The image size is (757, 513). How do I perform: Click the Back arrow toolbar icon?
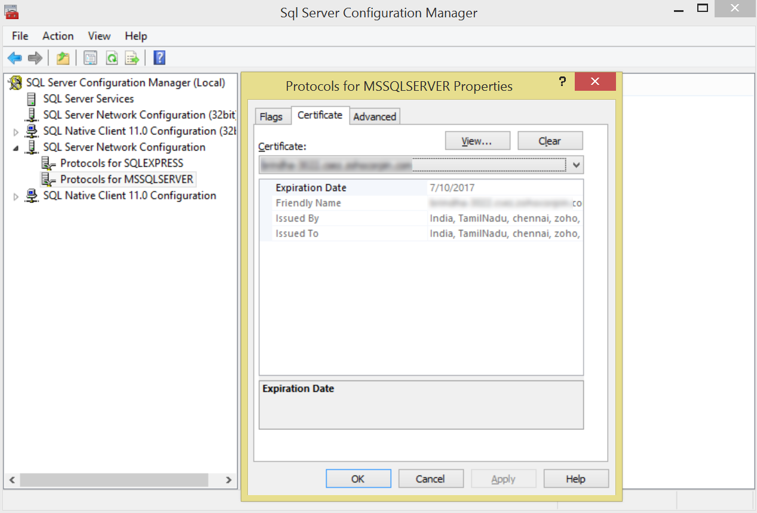click(14, 58)
